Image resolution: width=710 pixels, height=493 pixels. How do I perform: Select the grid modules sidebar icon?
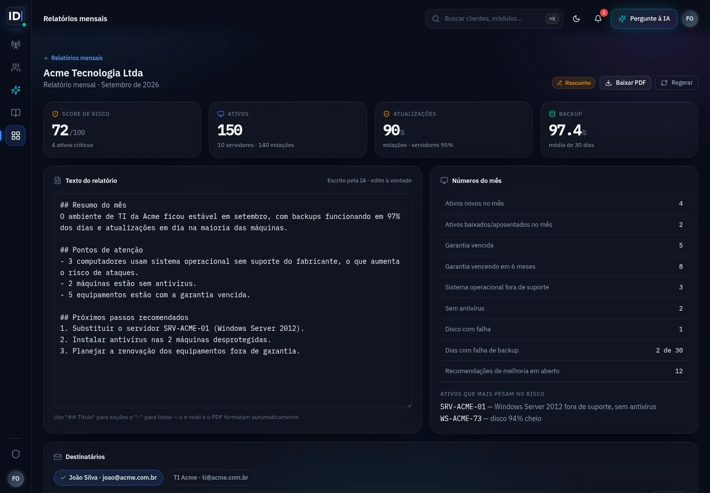pyautogui.click(x=16, y=136)
